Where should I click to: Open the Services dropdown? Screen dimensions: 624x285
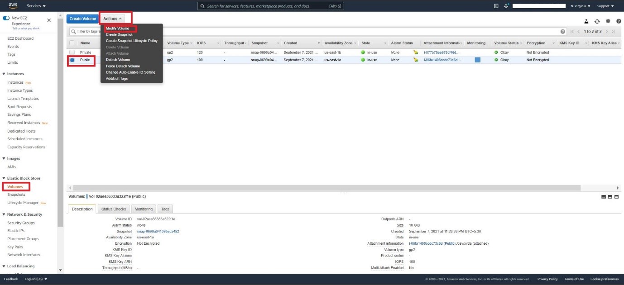36,6
